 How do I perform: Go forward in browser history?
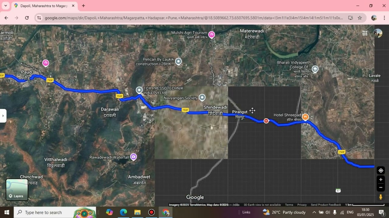click(x=16, y=18)
